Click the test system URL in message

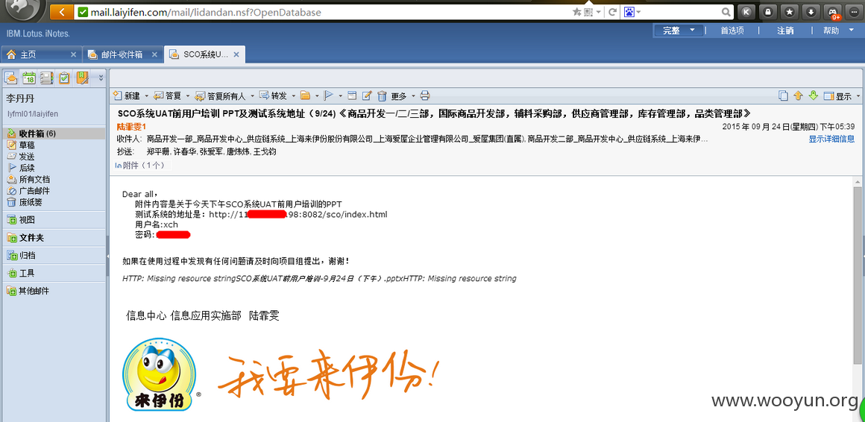[298, 214]
